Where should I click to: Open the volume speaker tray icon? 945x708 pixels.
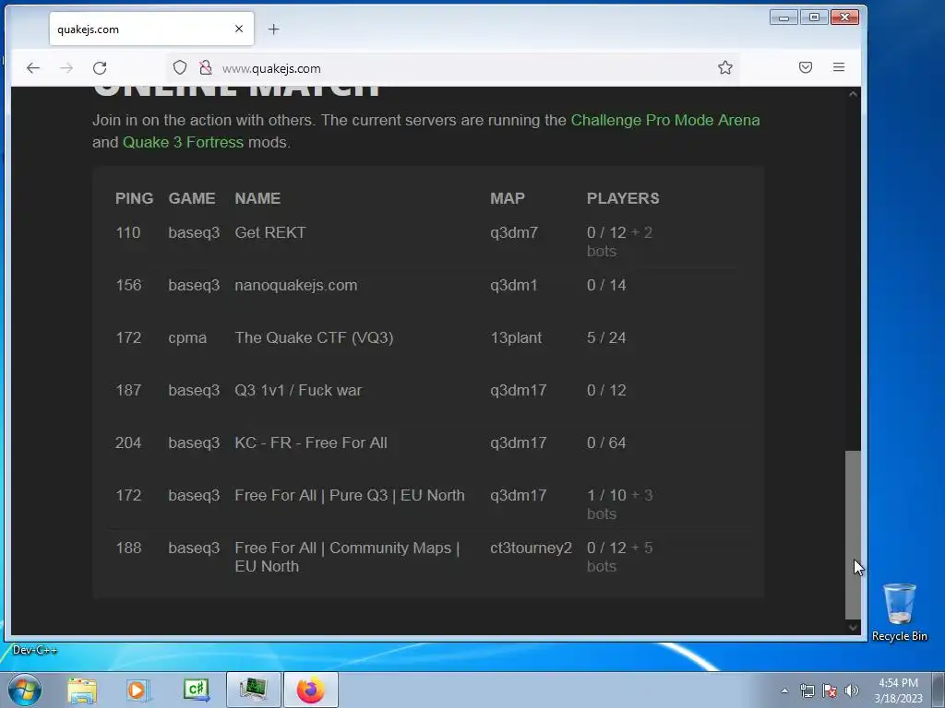852,690
